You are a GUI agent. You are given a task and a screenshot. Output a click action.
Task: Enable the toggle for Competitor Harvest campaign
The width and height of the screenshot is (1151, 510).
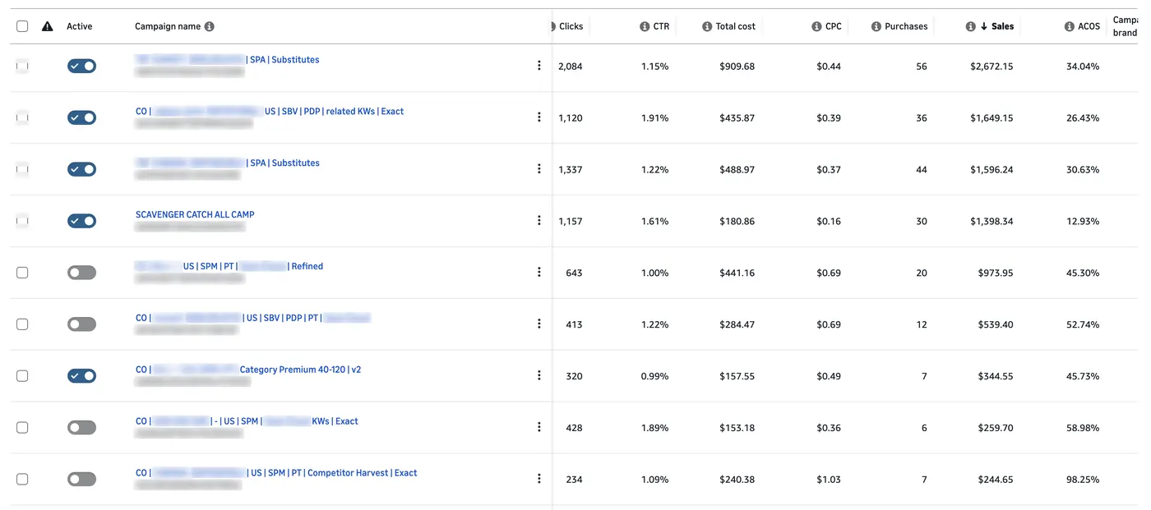click(x=81, y=480)
